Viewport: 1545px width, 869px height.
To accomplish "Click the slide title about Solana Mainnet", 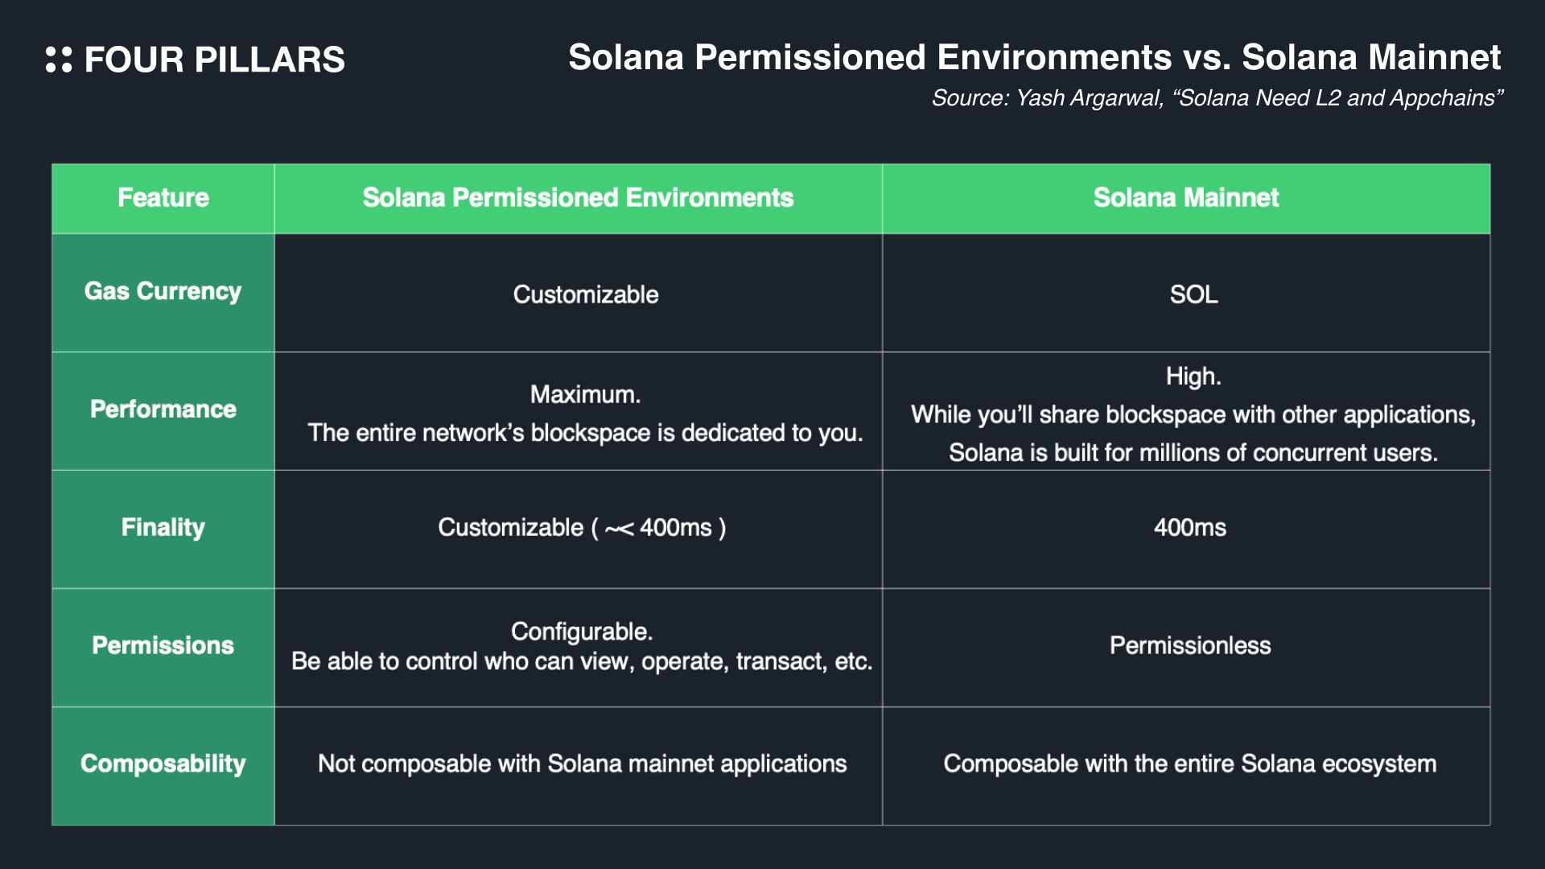I will pyautogui.click(x=1034, y=58).
